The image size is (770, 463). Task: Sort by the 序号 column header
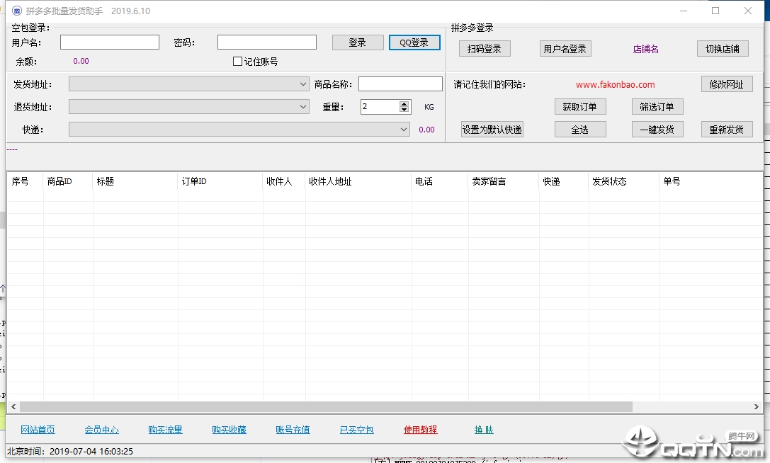pos(25,181)
